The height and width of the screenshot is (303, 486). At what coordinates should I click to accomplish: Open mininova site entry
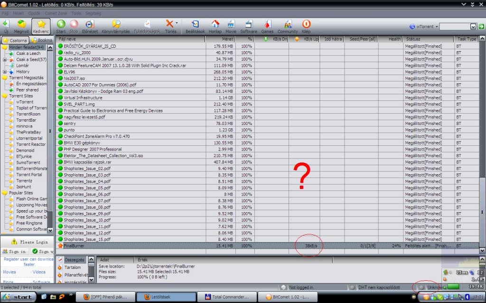click(24, 126)
